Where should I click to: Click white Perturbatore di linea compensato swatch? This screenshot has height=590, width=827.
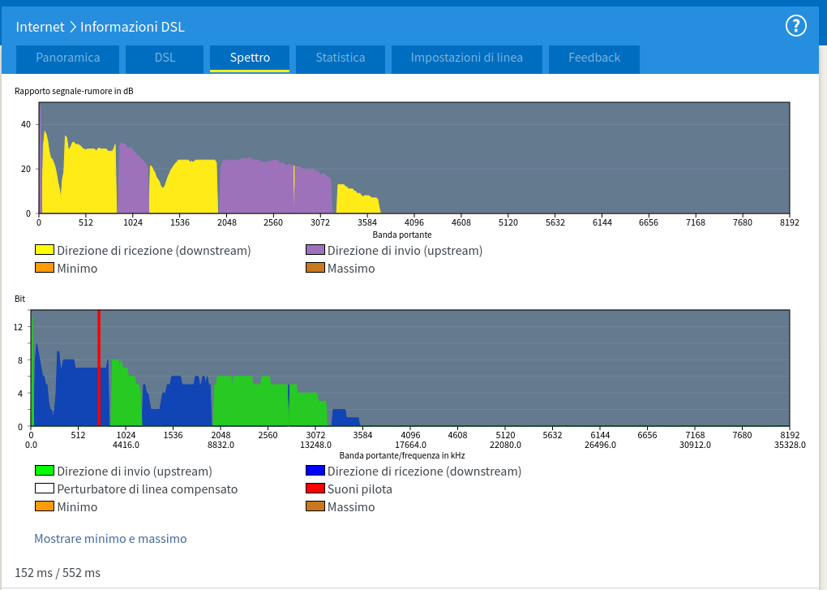(45, 488)
